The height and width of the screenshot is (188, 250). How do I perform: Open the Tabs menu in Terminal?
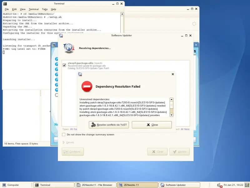pos(45,9)
